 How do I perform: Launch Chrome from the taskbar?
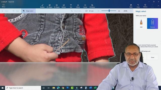[63, 88]
